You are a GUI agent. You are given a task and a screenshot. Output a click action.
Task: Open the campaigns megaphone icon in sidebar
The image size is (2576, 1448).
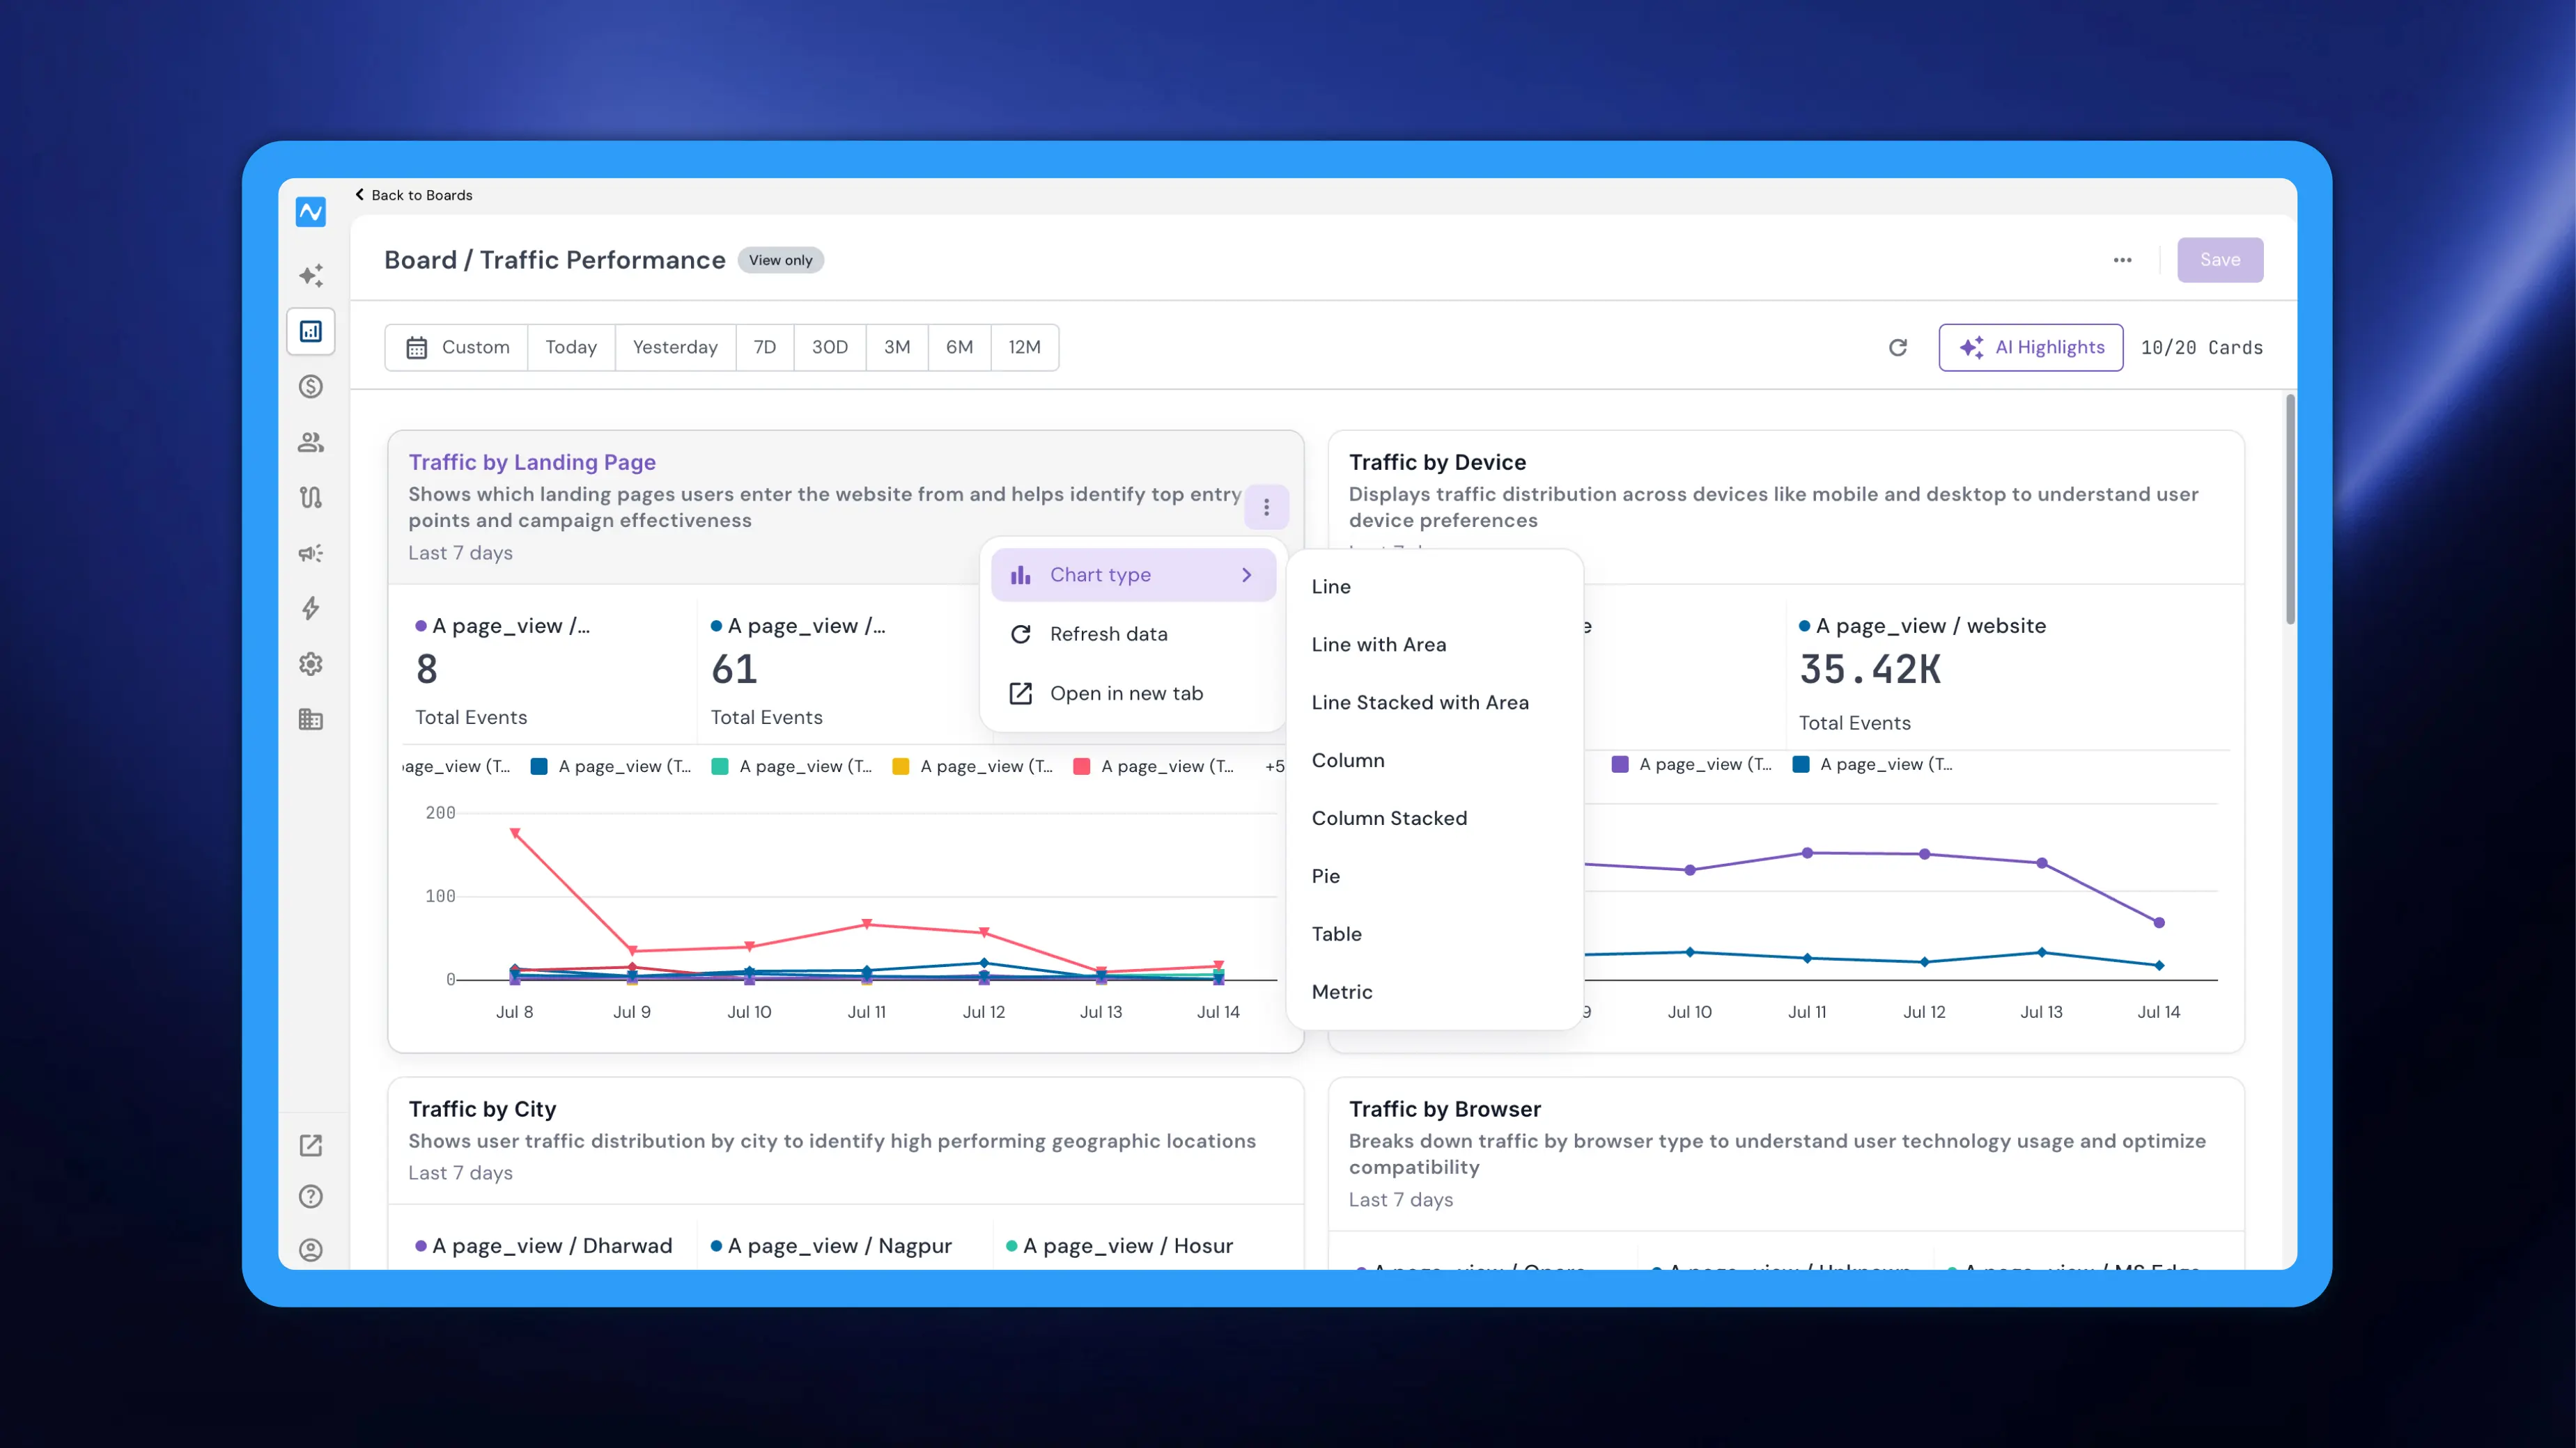click(311, 553)
